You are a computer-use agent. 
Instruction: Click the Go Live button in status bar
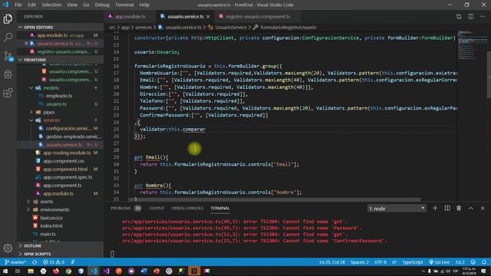coord(439,262)
